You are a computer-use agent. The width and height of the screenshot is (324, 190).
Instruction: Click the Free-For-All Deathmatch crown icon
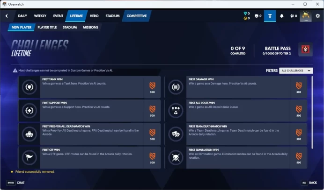point(29,134)
